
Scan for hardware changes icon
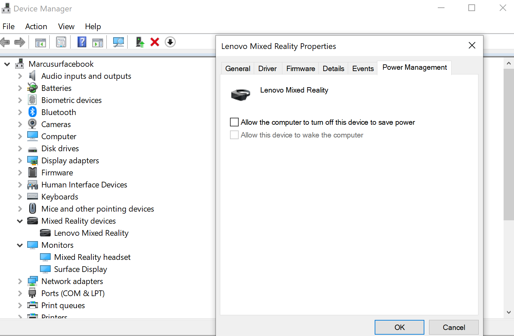pos(119,42)
